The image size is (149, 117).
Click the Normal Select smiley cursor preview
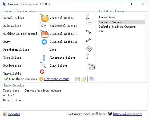[44, 18]
